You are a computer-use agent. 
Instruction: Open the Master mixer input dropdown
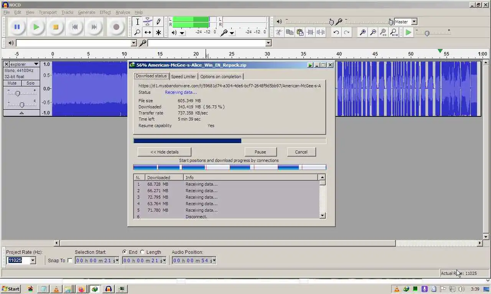pos(414,22)
